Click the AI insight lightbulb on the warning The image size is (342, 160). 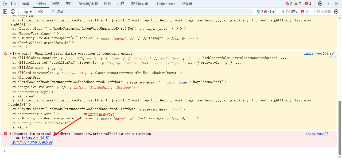[332, 54]
